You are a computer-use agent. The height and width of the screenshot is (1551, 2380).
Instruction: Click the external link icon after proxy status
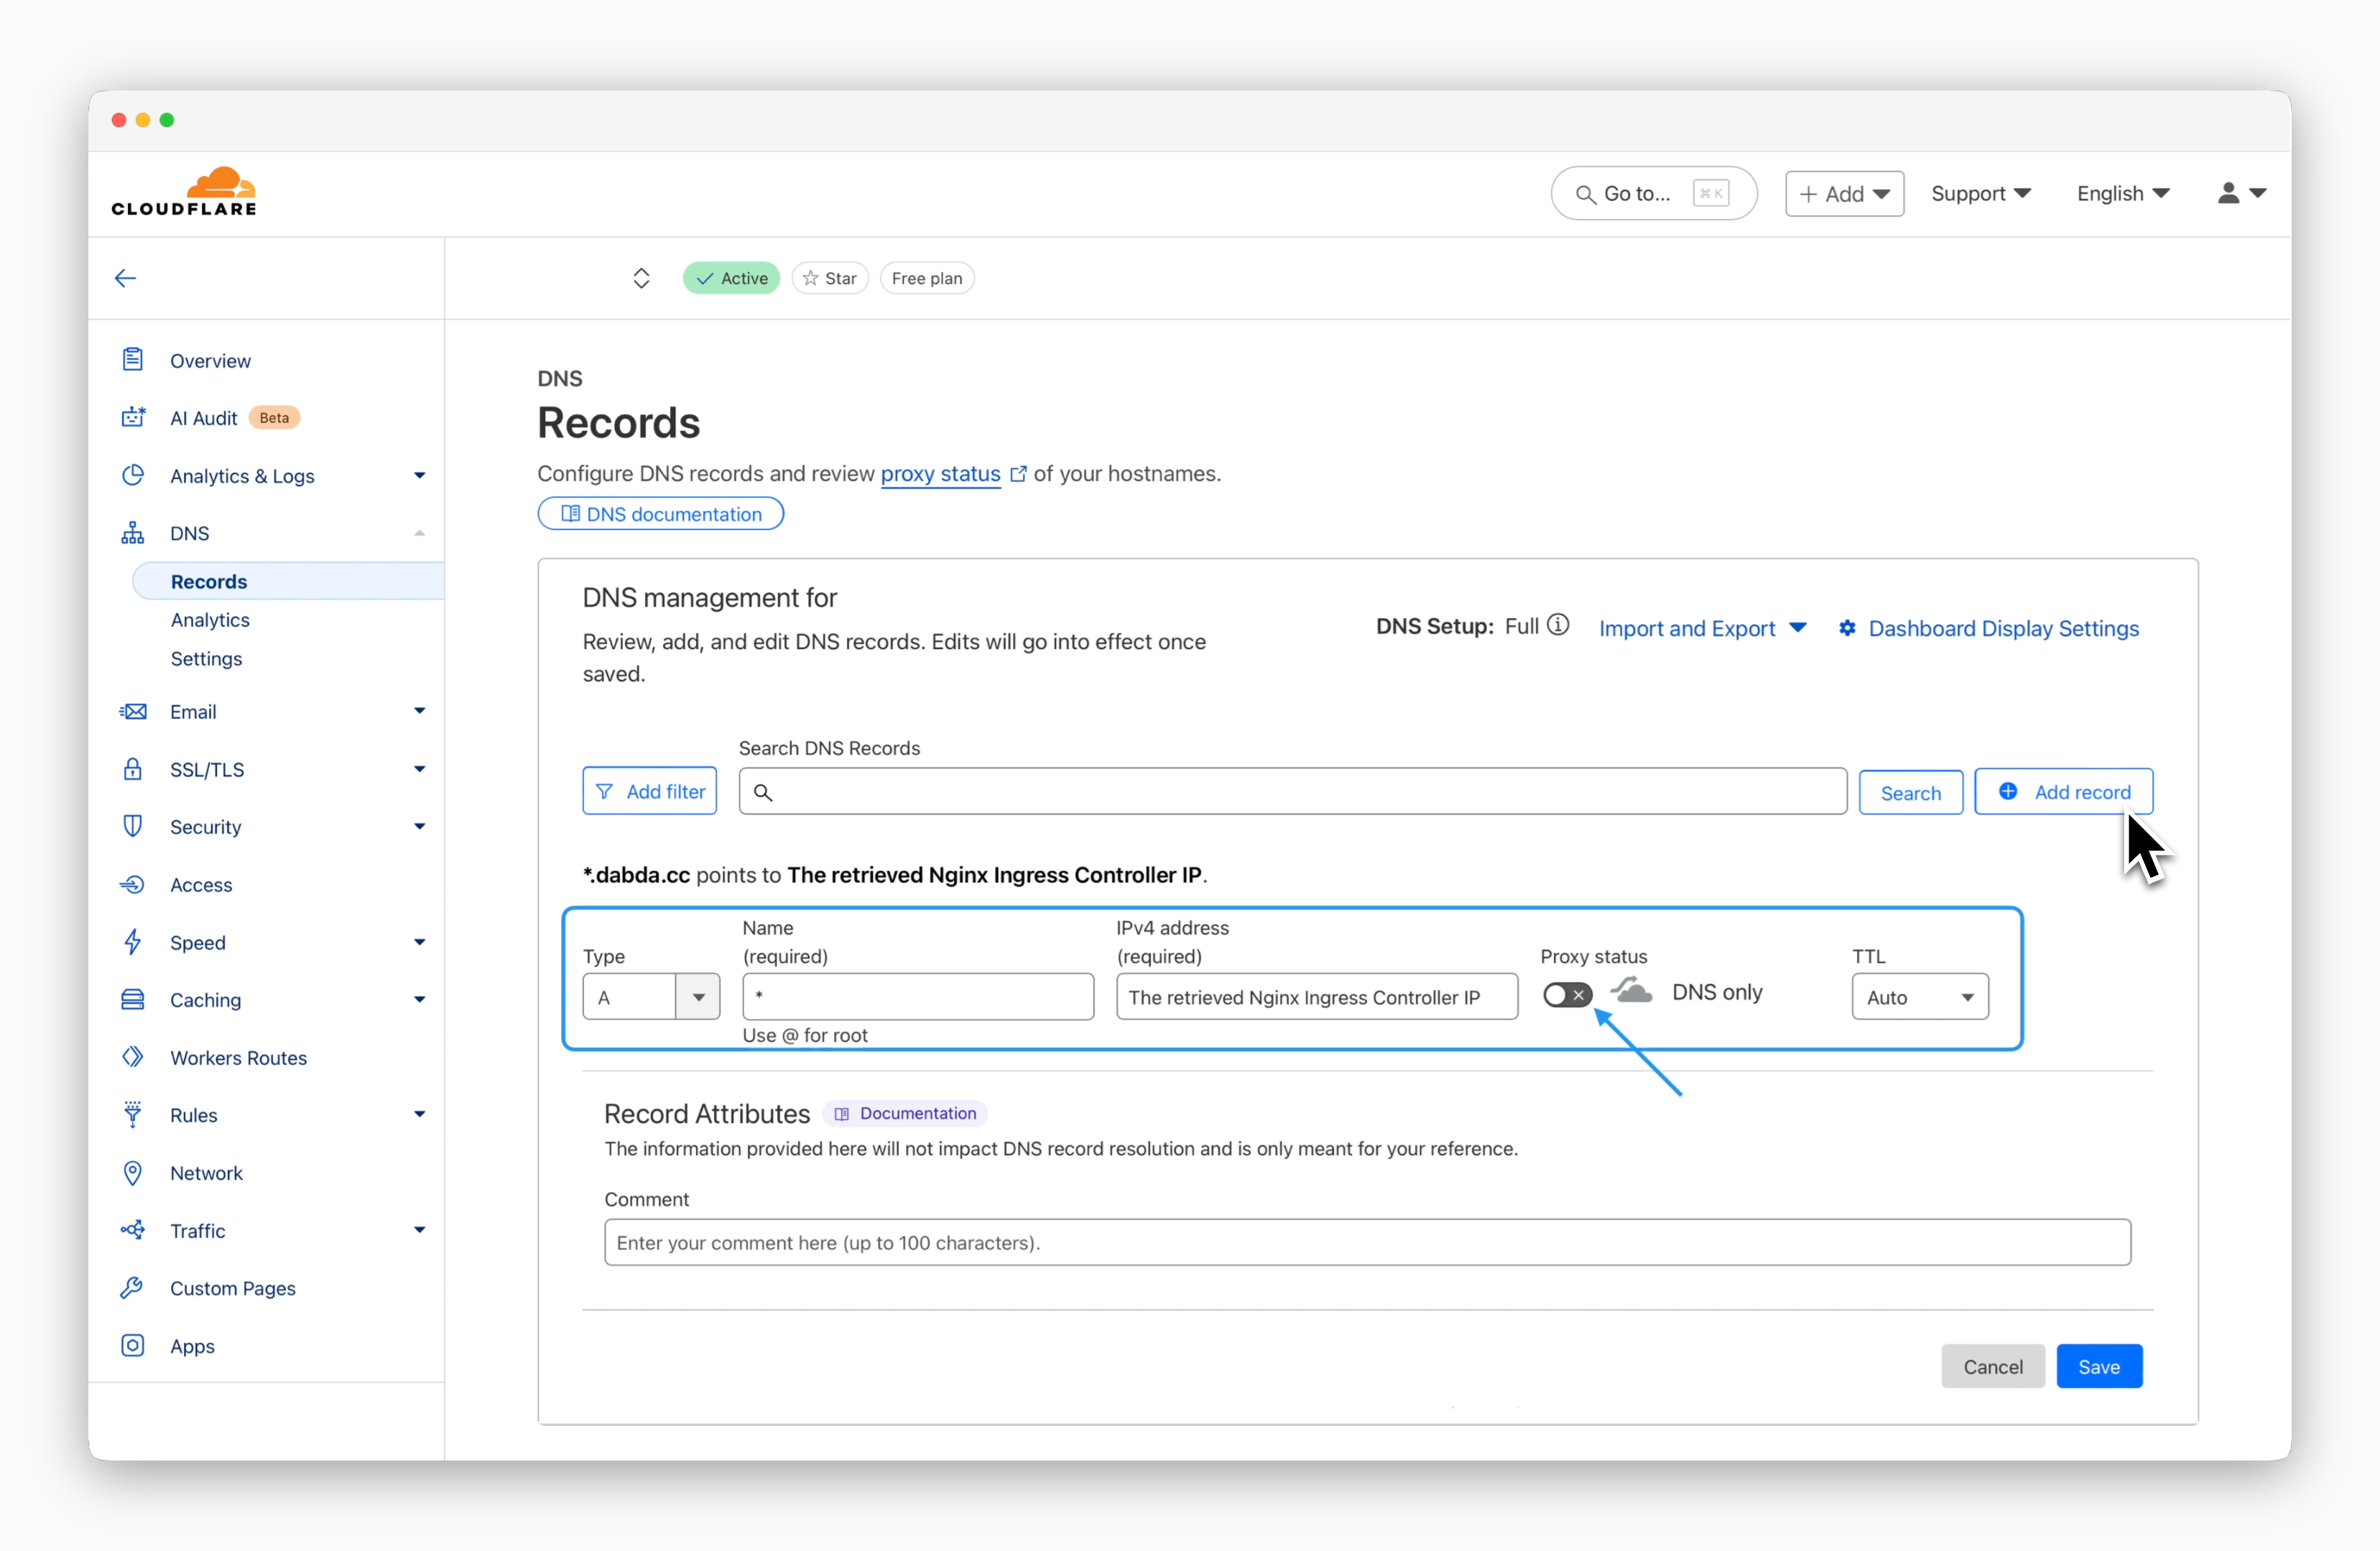point(1018,474)
